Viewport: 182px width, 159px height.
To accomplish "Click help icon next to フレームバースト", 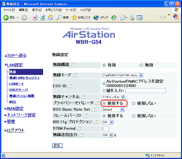I will click(x=86, y=116).
